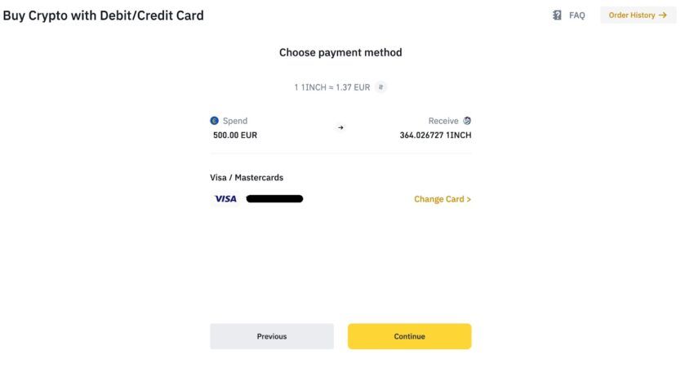The width and height of the screenshot is (694, 377).
Task: Click the Euro currency icon beside Spend
Action: pyautogui.click(x=214, y=120)
